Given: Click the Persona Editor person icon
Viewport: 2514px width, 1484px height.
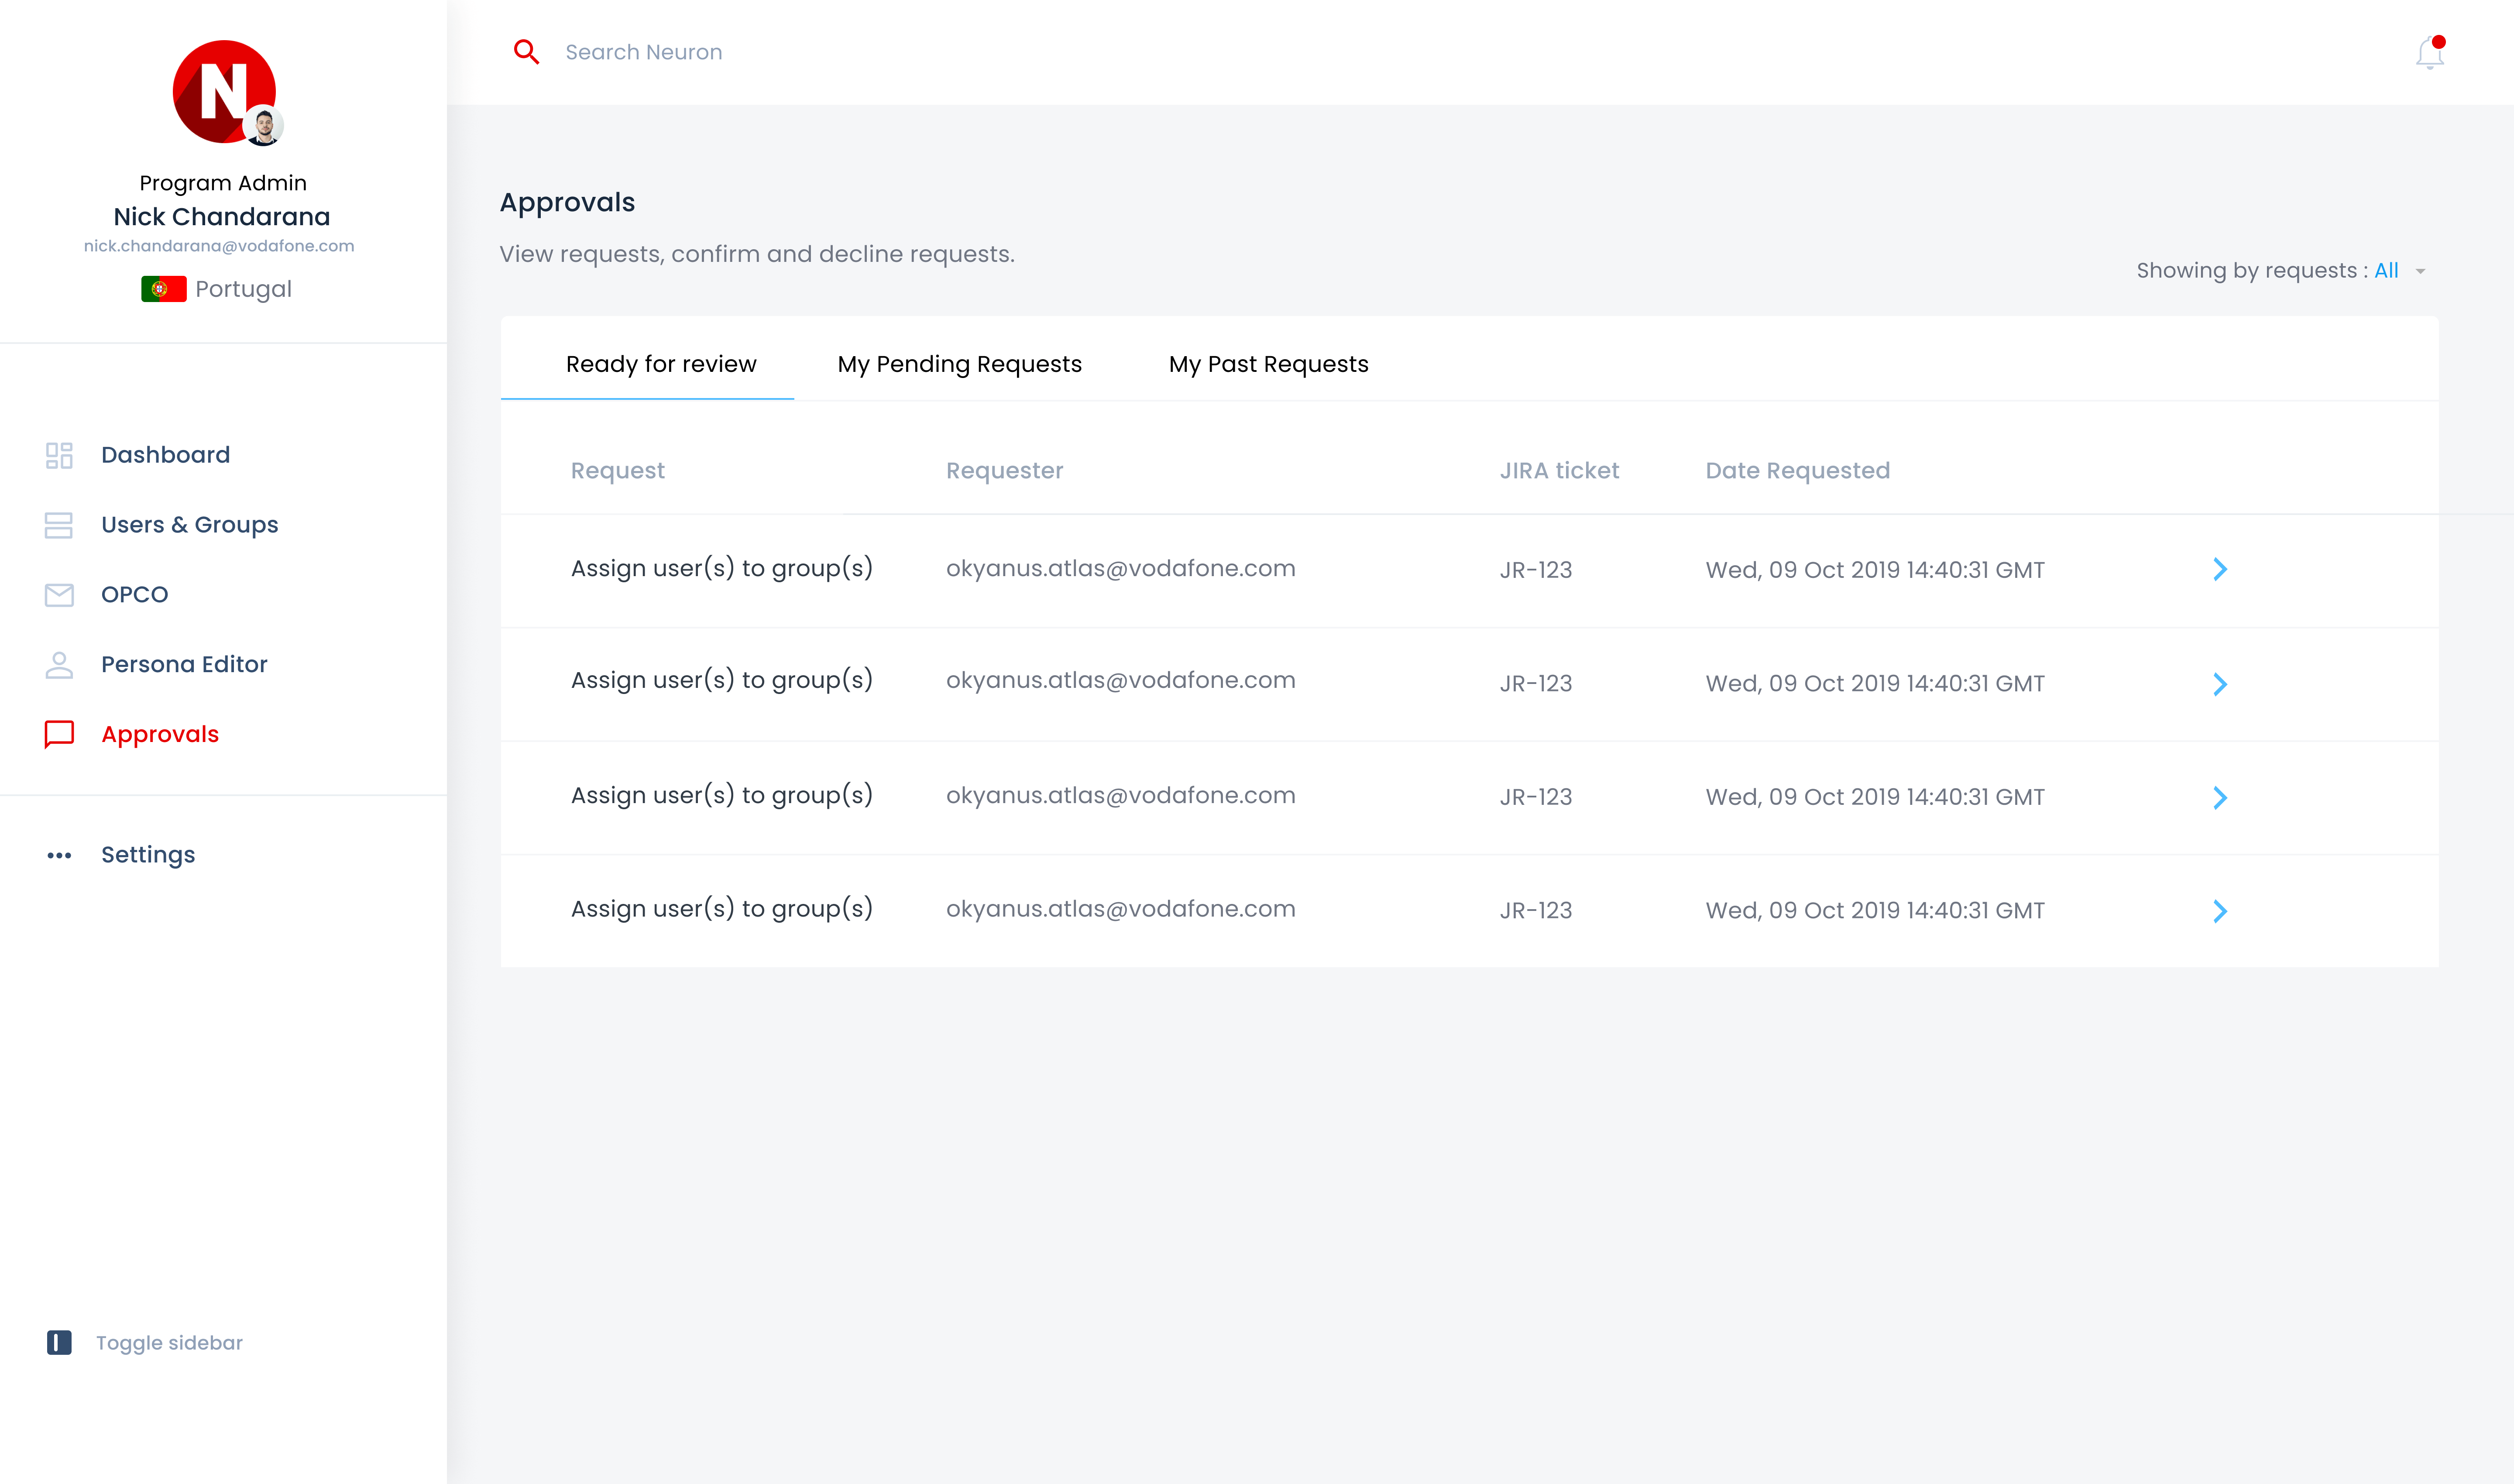Looking at the screenshot, I should coord(59,665).
